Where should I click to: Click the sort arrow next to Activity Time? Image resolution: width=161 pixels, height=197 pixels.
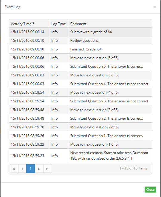point(33,23)
